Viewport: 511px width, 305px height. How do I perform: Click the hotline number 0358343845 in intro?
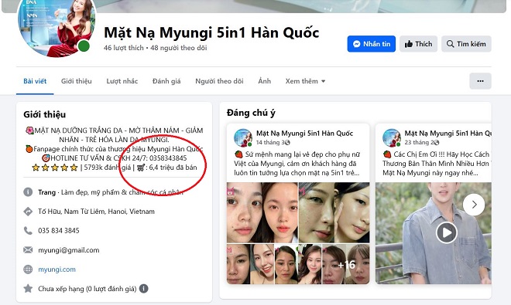point(168,158)
